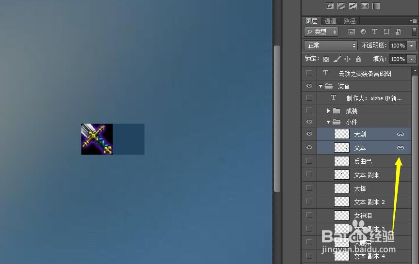This screenshot has width=419, height=264.
Task: Hide the 大剑 layer eye icon
Action: [x=309, y=134]
